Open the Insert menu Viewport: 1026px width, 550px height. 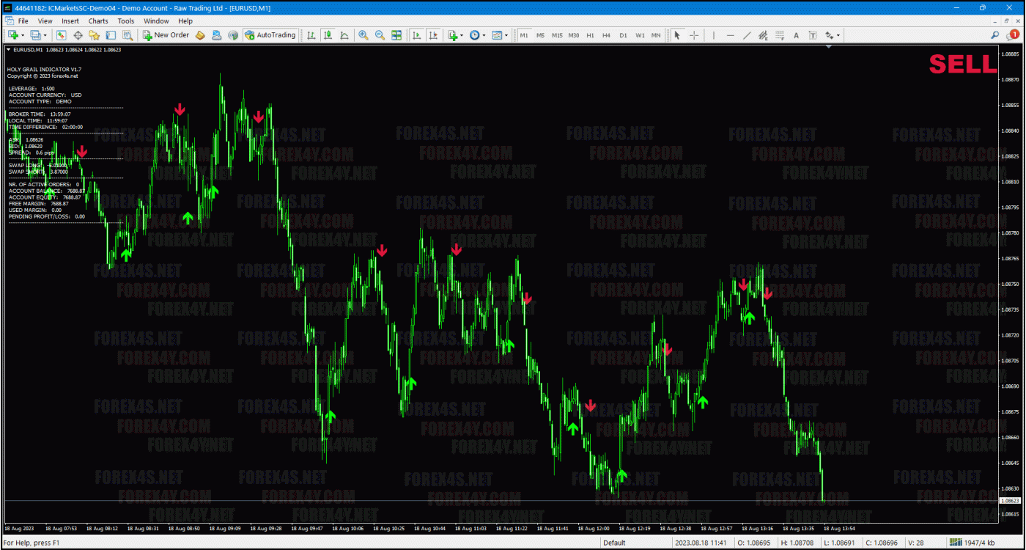pos(70,21)
